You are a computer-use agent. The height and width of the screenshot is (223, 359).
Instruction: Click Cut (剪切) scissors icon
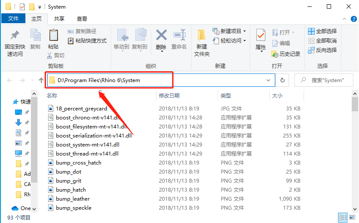[x=49, y=55]
